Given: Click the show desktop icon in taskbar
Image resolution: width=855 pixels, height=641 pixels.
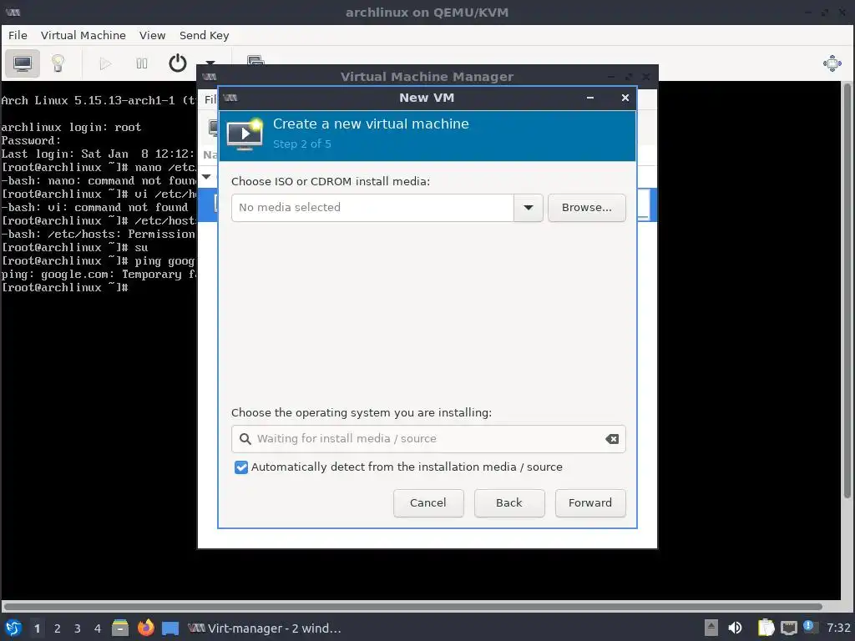Looking at the screenshot, I should [170, 628].
